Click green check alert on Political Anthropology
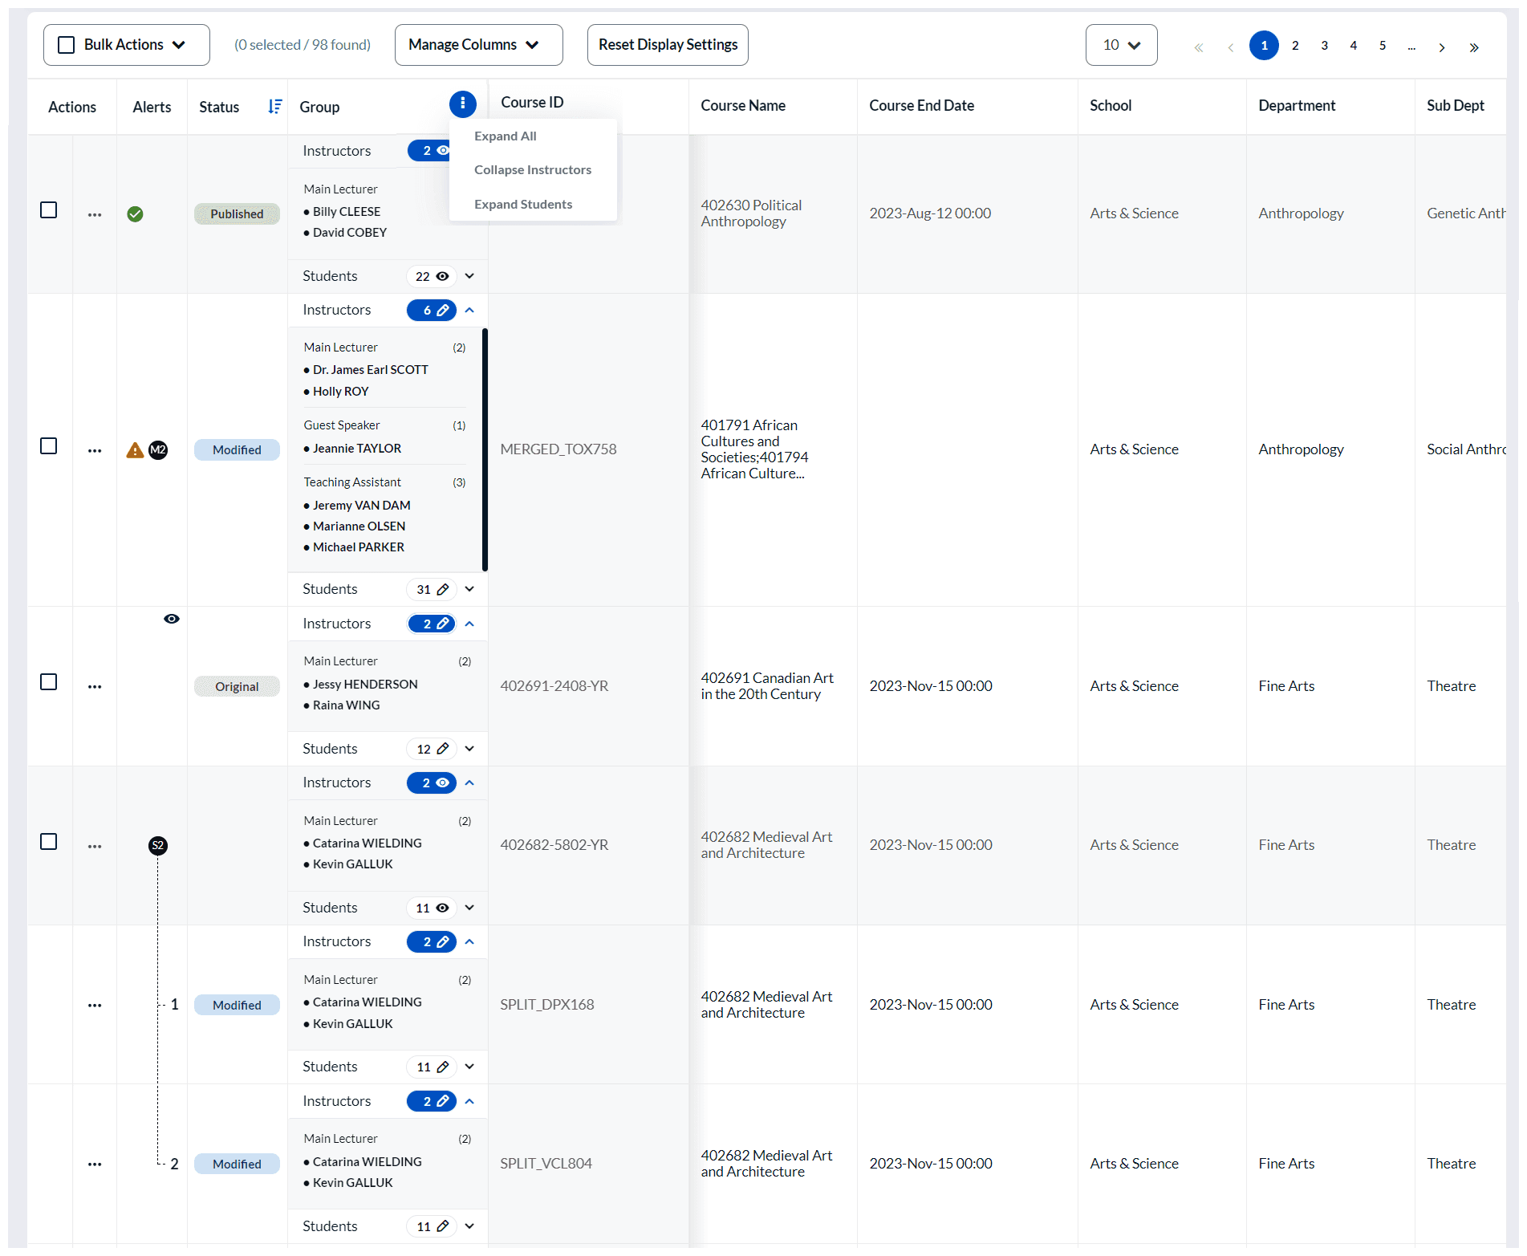The width and height of the screenshot is (1527, 1256). (x=135, y=213)
